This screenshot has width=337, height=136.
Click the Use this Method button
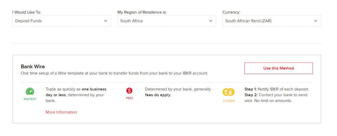click(278, 68)
